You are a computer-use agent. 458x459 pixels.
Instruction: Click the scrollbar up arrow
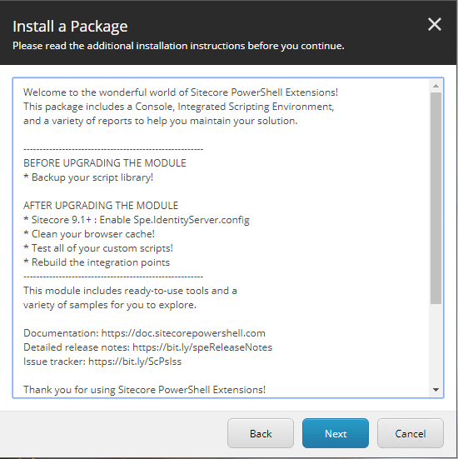436,86
